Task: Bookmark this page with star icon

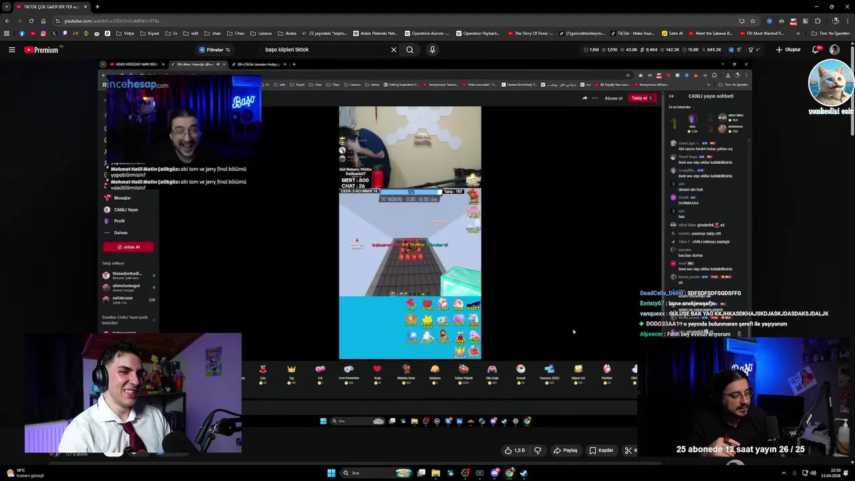Action: click(x=753, y=21)
